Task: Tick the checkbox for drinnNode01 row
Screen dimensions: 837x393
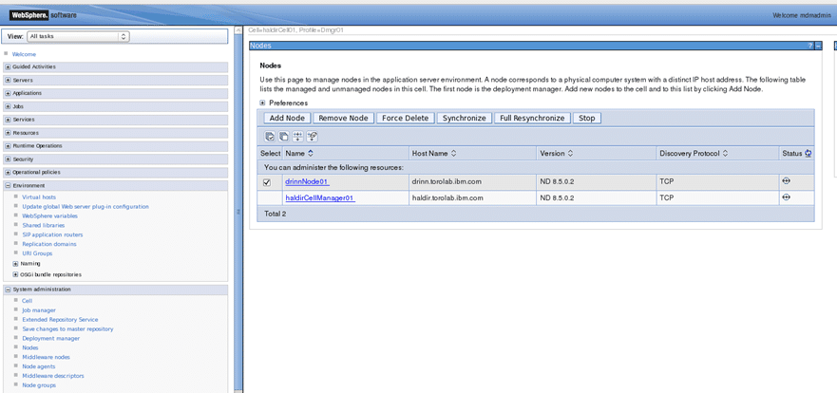Action: tap(267, 182)
